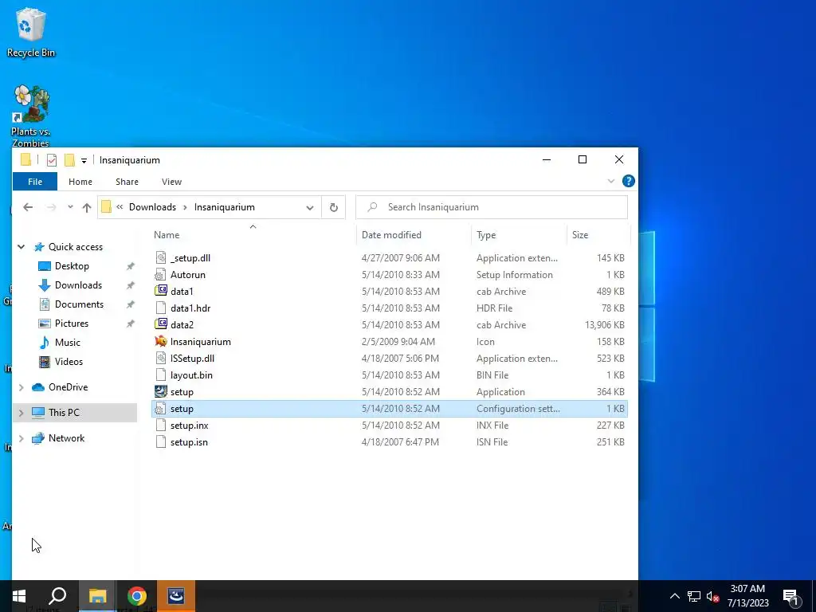Open Videos in the navigation pane
This screenshot has width=816, height=612.
[69, 362]
